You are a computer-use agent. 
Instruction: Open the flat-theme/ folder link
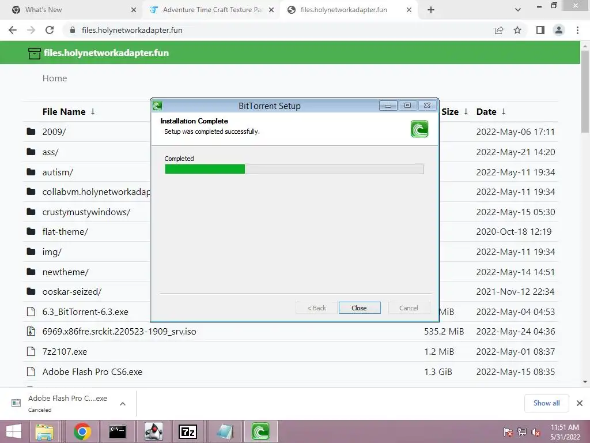(x=65, y=232)
